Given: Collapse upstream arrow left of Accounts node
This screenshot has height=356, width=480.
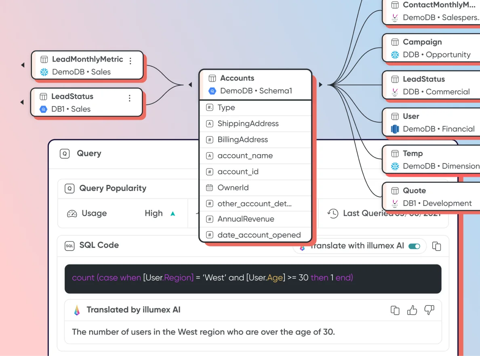Looking at the screenshot, I should 190,84.
